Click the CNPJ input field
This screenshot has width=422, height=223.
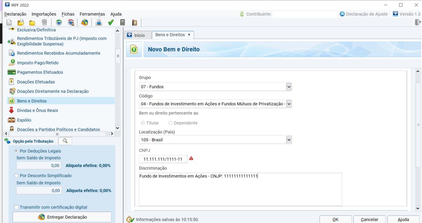(163, 159)
